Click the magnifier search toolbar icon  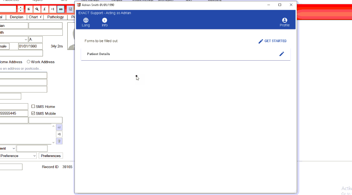(37, 9)
